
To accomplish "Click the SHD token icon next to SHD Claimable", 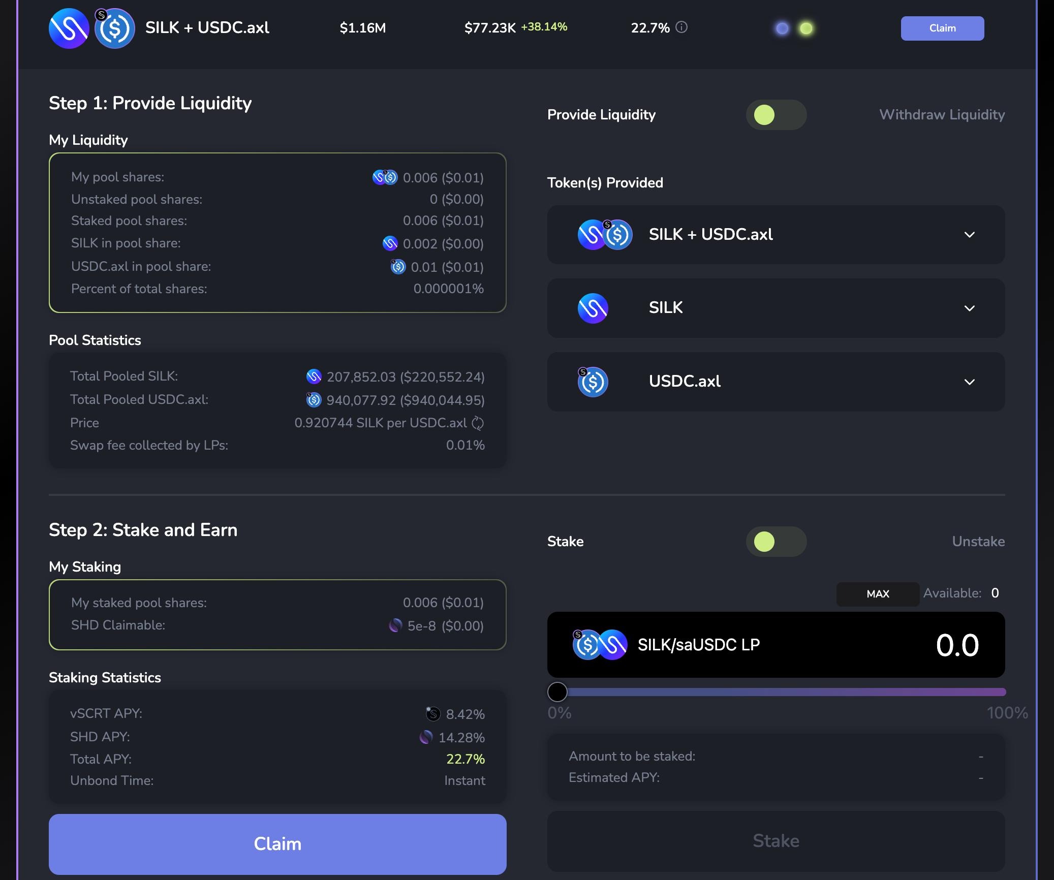I will [x=395, y=625].
